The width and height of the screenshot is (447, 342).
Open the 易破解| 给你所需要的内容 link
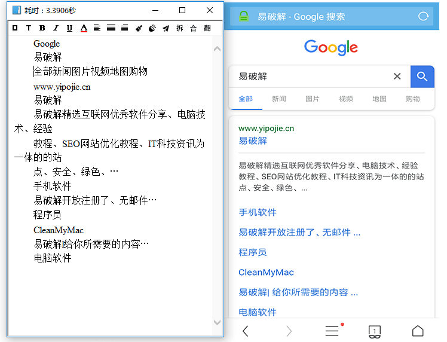click(x=298, y=292)
